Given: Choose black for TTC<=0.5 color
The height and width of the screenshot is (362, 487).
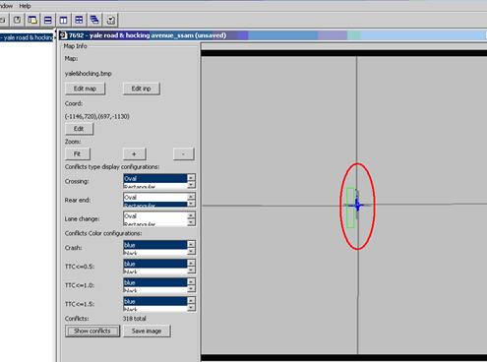Looking at the screenshot, I should (155, 271).
